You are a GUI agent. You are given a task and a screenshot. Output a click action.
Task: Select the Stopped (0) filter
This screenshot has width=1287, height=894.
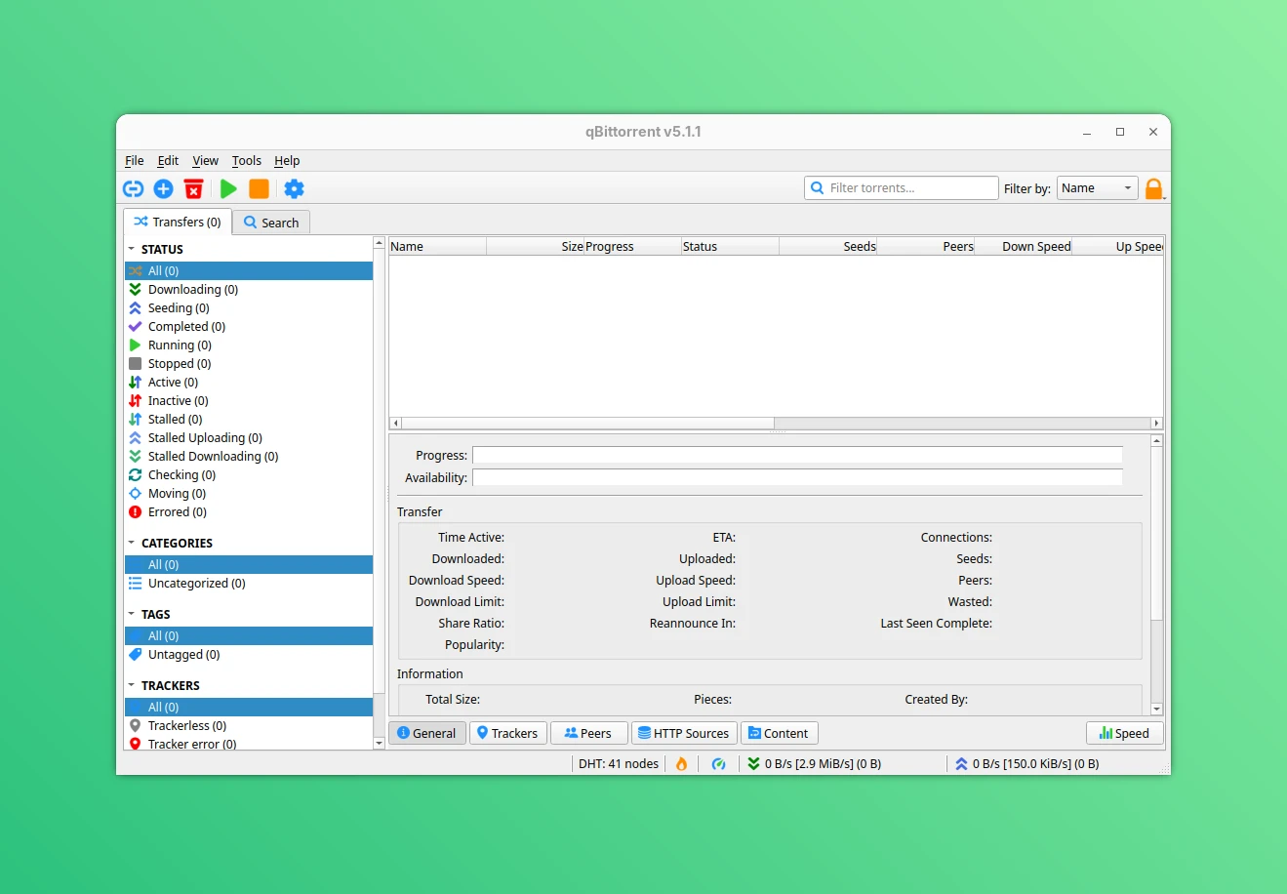[x=249, y=363]
